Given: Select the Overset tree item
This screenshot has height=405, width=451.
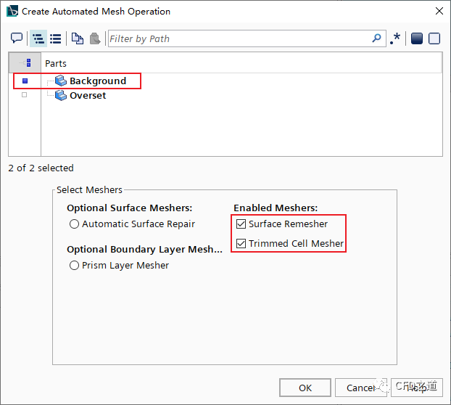Looking at the screenshot, I should pos(88,95).
